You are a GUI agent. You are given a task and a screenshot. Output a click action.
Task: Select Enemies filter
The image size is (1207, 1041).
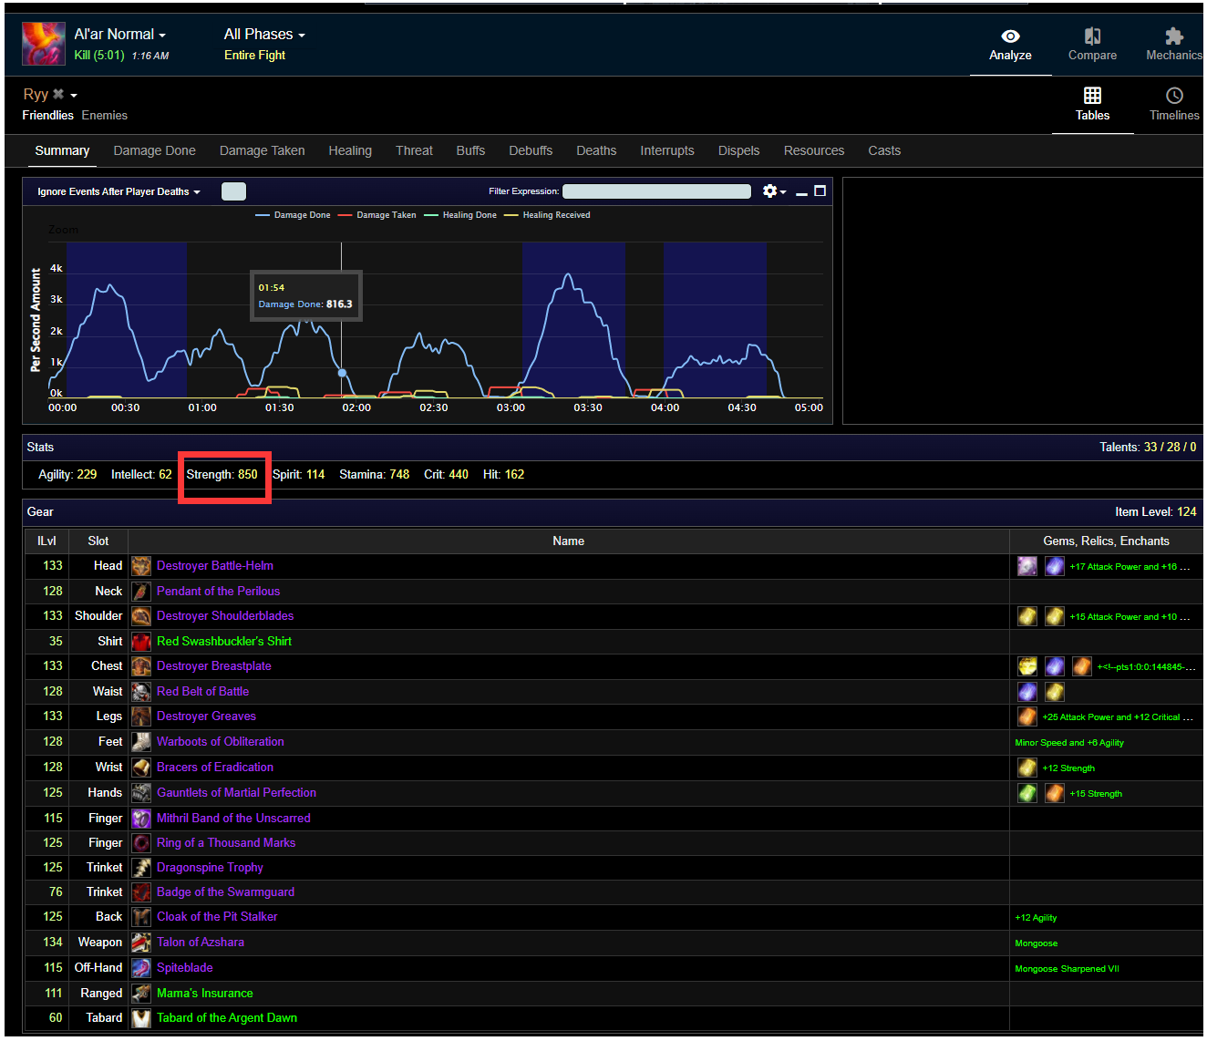coord(105,116)
